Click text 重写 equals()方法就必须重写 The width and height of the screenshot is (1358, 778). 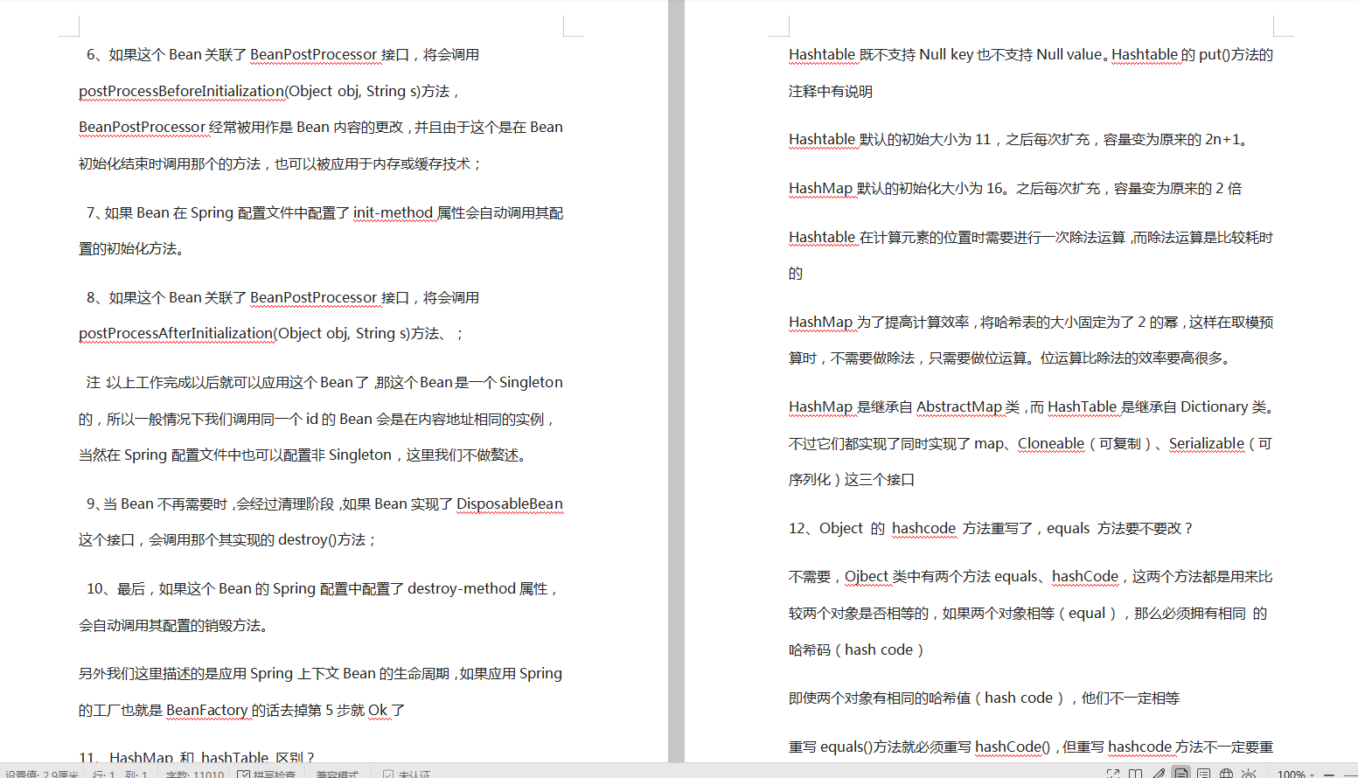click(x=881, y=747)
